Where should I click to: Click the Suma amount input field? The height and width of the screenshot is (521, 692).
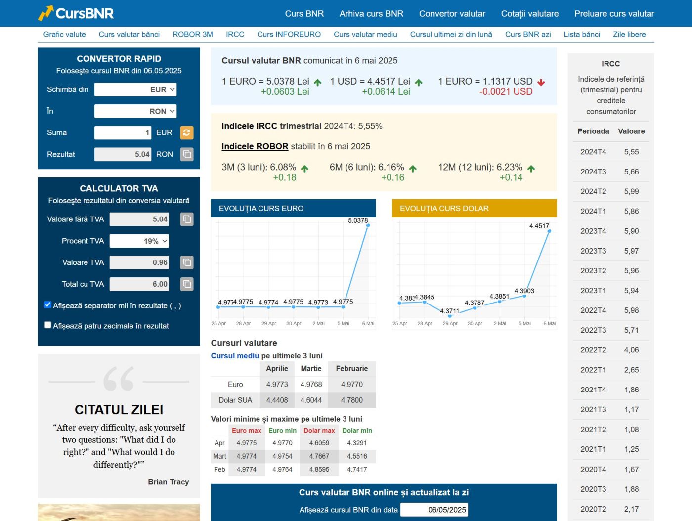pyautogui.click(x=123, y=132)
